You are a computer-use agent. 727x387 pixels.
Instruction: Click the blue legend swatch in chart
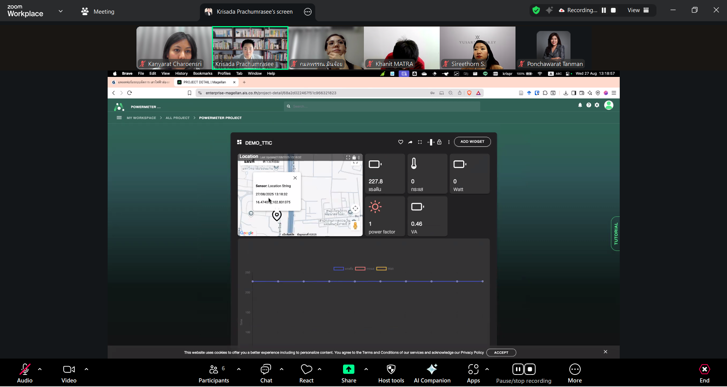(x=338, y=269)
